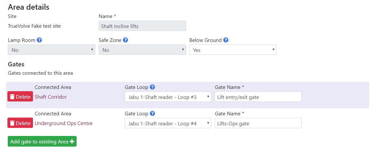Click help icon beside Safe Zone
Image resolution: width=375 pixels, height=154 pixels.
[125, 40]
